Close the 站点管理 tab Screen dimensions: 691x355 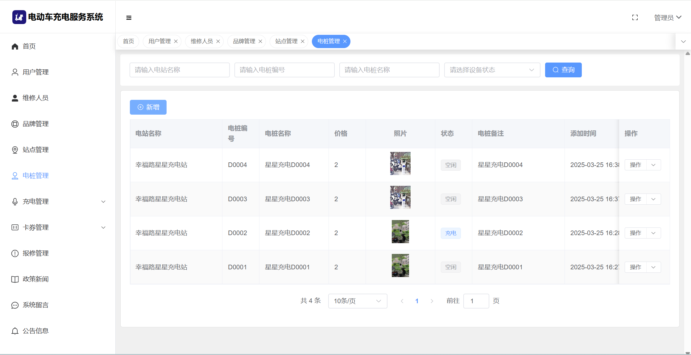click(x=303, y=42)
